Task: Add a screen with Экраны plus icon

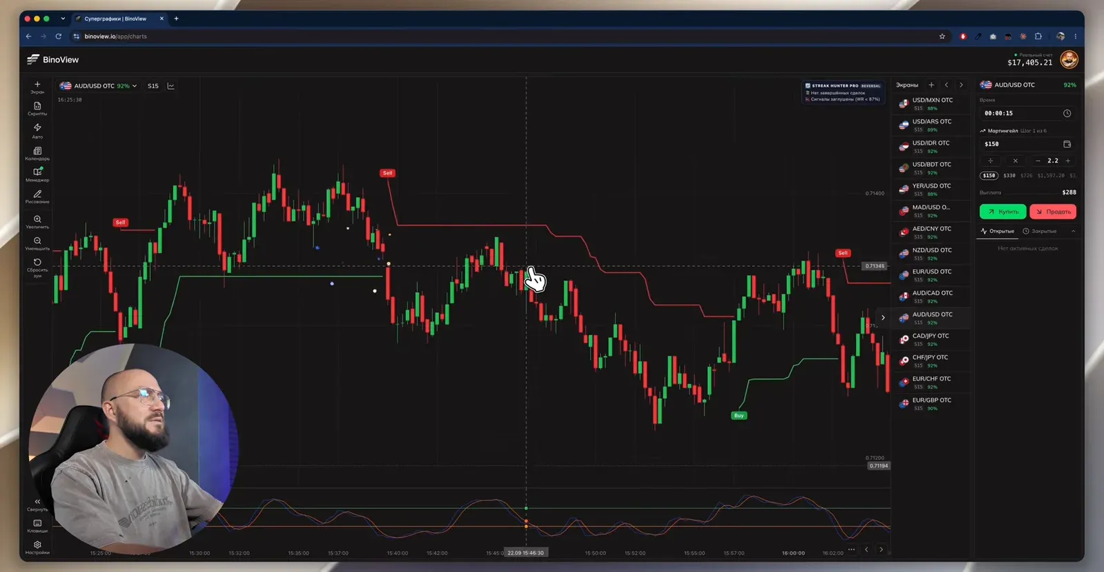Action: 931,85
